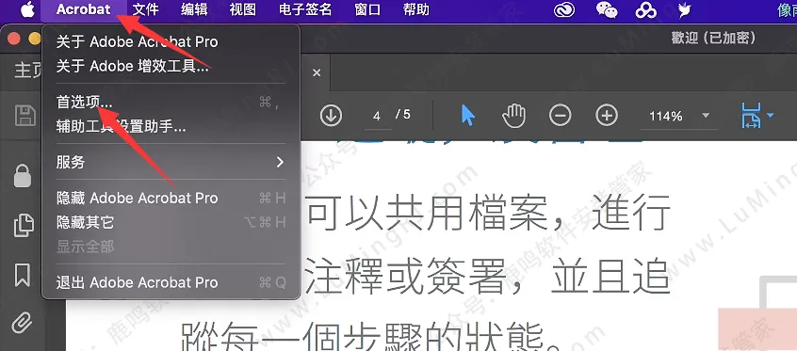Close the document tab with X

[x=317, y=72]
